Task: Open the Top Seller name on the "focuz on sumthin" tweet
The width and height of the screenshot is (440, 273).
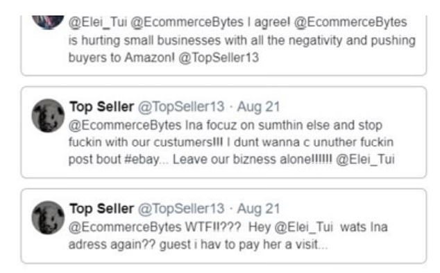Action: tap(101, 107)
